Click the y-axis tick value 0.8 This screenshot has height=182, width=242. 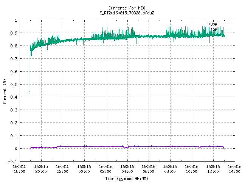click(x=14, y=46)
